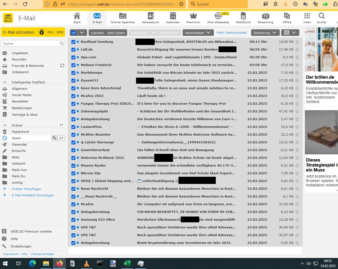
Task: Click the Kein Spam button
Action: pyautogui.click(x=116, y=33)
